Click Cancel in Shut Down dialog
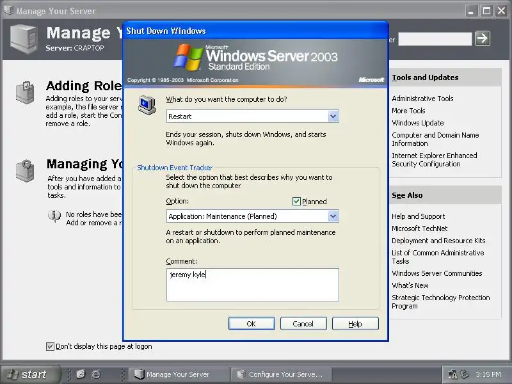 (x=303, y=324)
